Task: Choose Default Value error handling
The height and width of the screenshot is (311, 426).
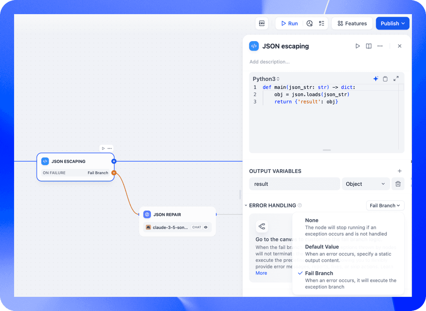Action: [322, 247]
